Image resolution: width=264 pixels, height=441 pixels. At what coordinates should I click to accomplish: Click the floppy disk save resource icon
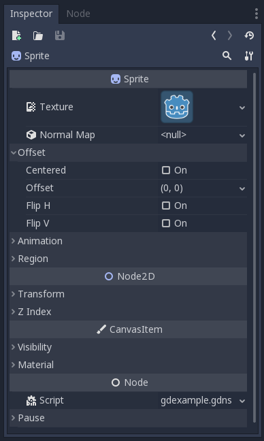60,35
